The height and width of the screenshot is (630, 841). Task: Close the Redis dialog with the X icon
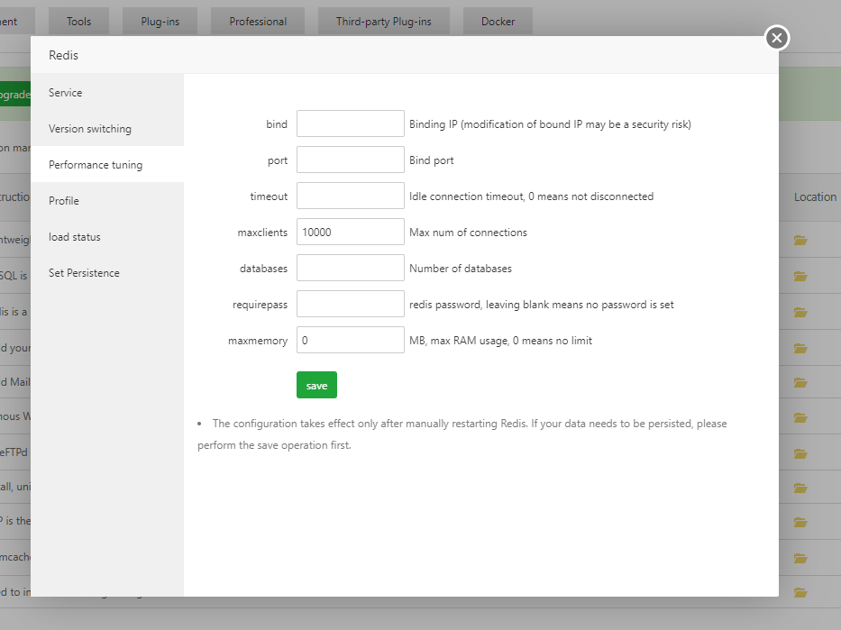[777, 38]
